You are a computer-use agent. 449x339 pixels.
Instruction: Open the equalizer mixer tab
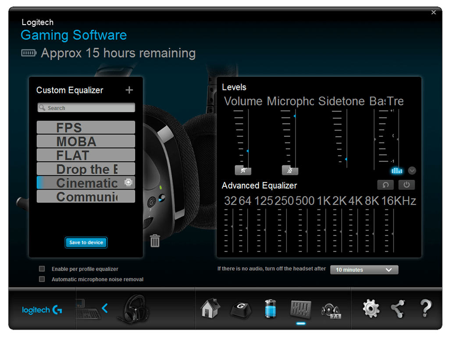[301, 309]
